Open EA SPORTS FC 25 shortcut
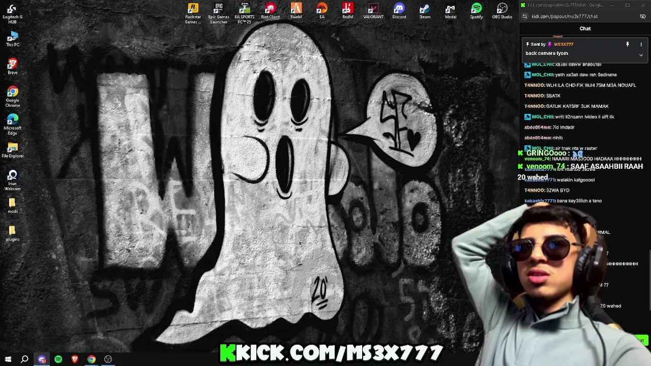 pyautogui.click(x=245, y=13)
